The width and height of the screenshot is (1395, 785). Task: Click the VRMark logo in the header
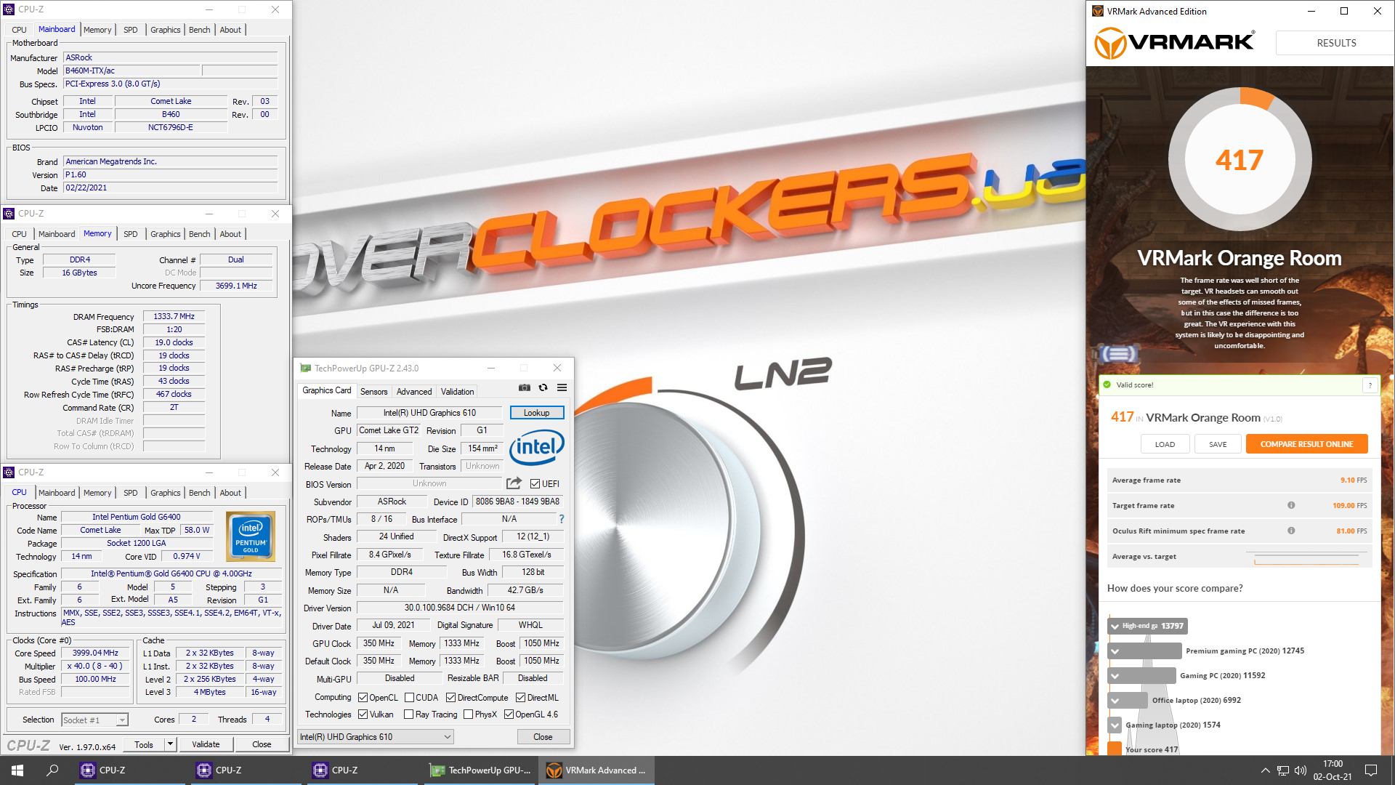[1174, 43]
